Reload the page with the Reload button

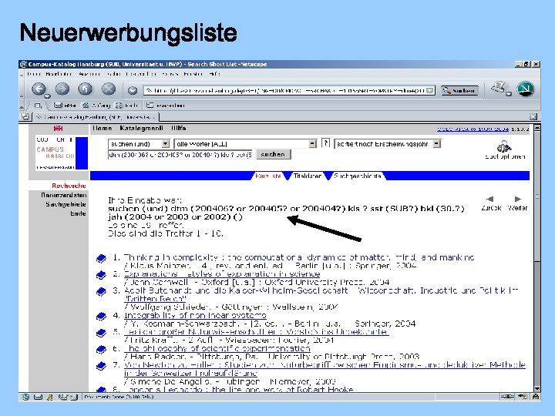point(86,89)
